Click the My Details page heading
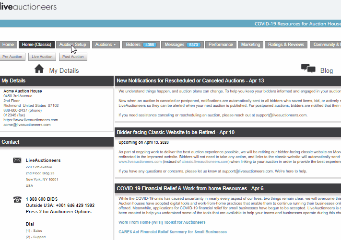The height and width of the screenshot is (240, 341). [64, 70]
